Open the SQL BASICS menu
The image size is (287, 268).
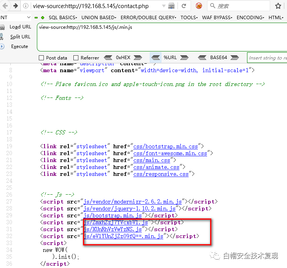pos(63,18)
